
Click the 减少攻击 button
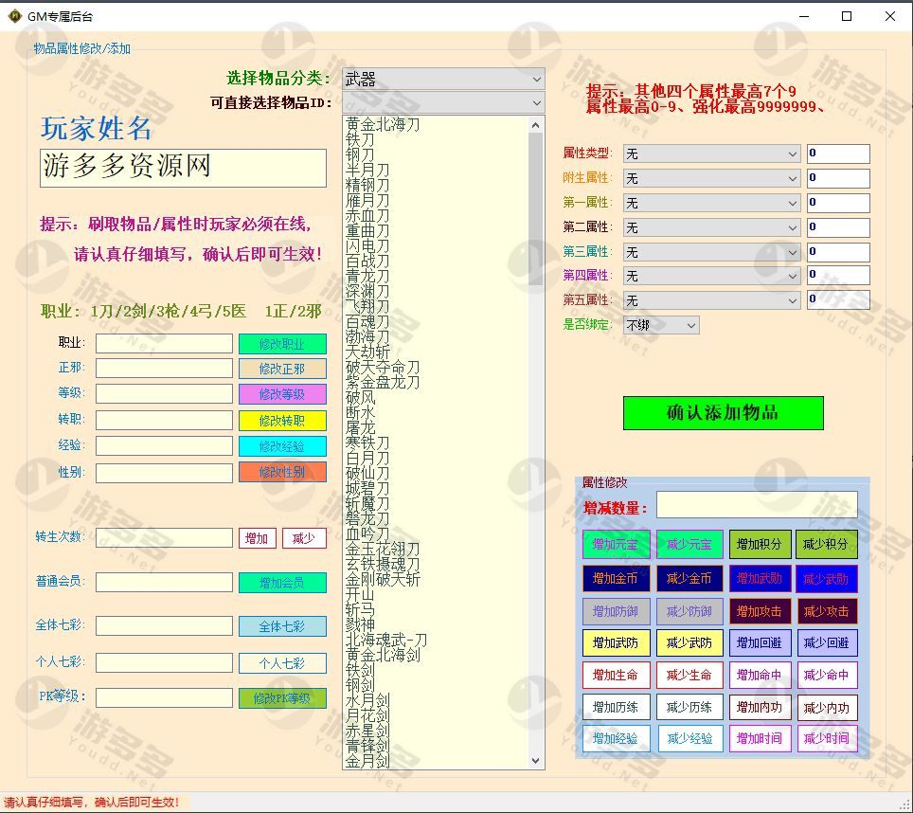pos(826,611)
